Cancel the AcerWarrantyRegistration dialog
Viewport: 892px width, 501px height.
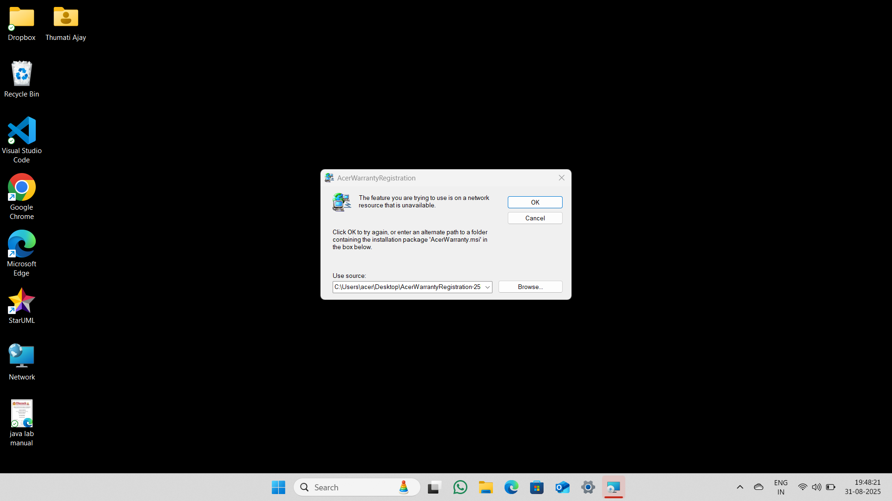pyautogui.click(x=535, y=218)
